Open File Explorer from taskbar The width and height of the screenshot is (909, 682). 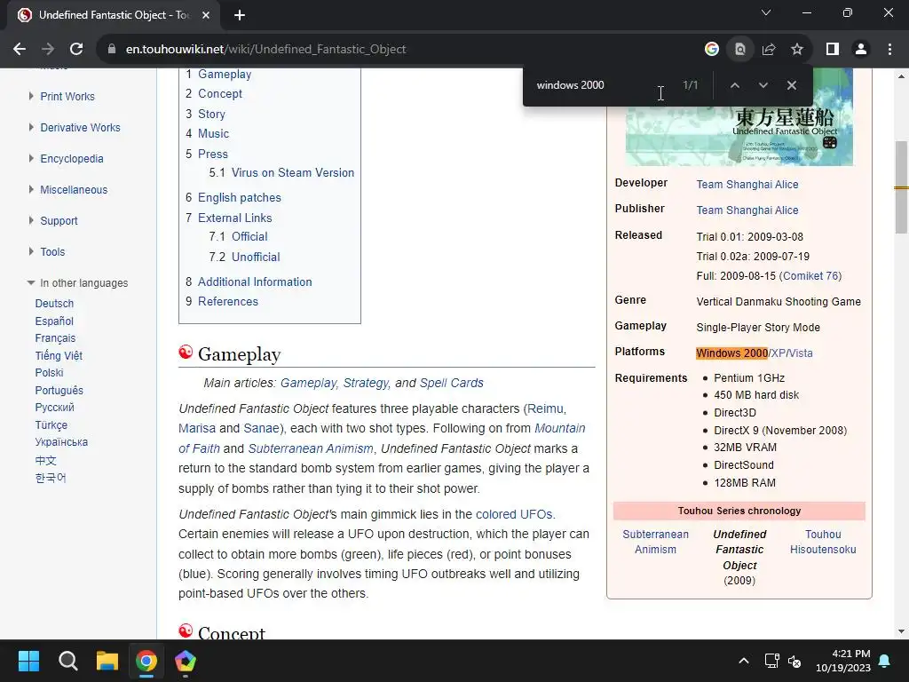click(x=107, y=661)
